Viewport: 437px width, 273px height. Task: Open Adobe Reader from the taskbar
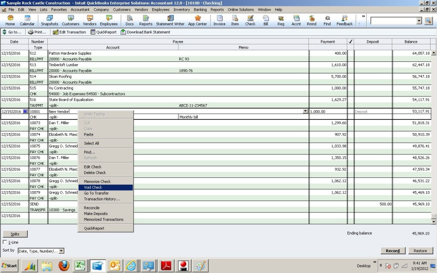point(166,266)
